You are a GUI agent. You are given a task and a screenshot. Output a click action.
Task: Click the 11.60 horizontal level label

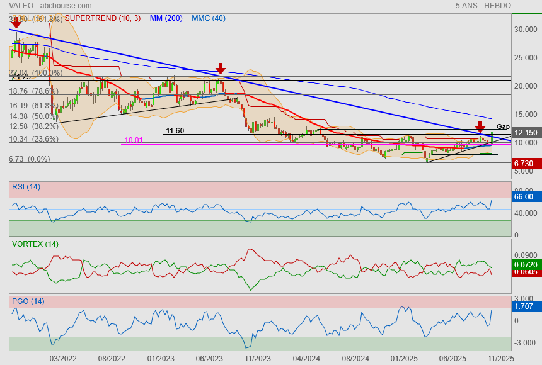(175, 131)
